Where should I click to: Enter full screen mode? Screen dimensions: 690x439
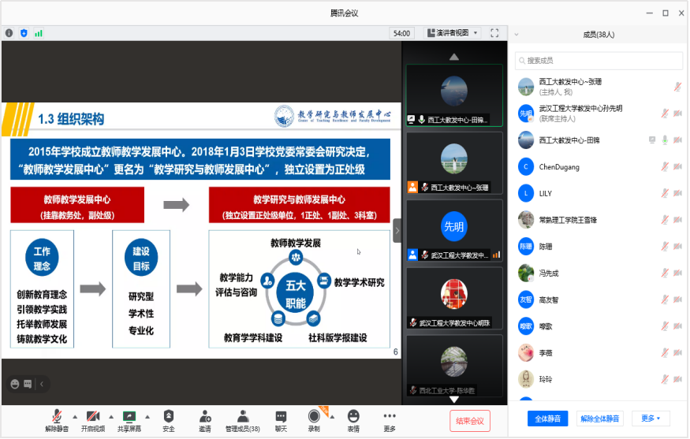[x=494, y=33]
